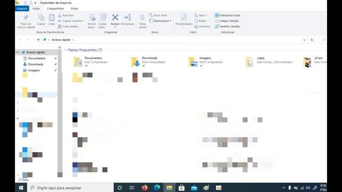Switch to the Exibir tab
This screenshot has height=192, width=342.
[75, 9]
